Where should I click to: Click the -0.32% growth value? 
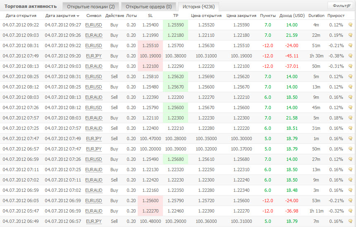(x=336, y=211)
